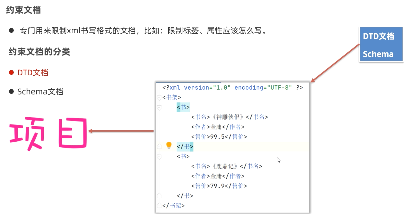Click the 约束文档的分类 subheading
The height and width of the screenshot is (214, 404).
click(40, 52)
